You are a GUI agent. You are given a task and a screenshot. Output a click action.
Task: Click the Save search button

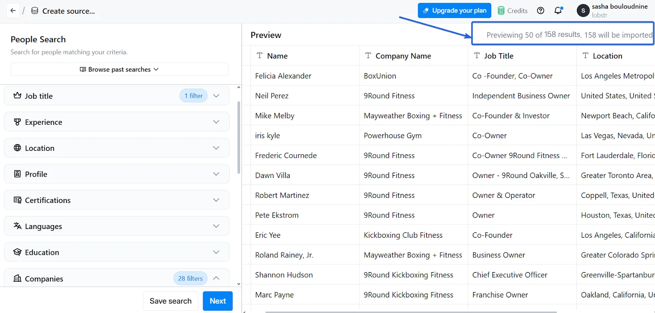click(171, 301)
